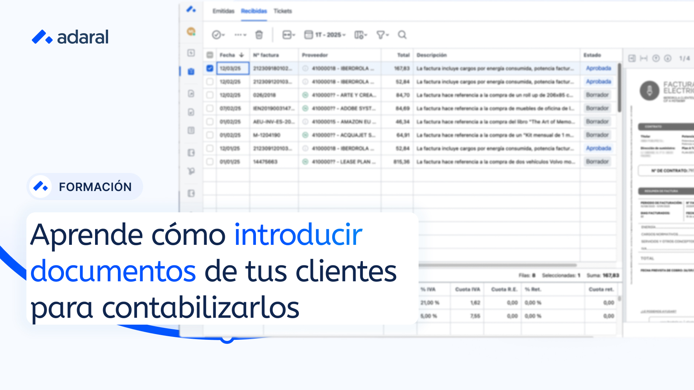
Task: Go to next page with down-arrow icon
Action: click(x=668, y=58)
